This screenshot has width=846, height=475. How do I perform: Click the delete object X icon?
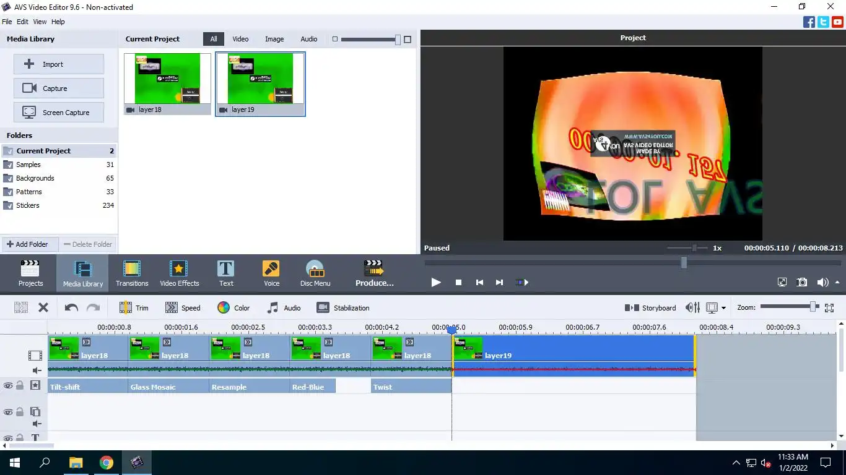click(x=43, y=307)
